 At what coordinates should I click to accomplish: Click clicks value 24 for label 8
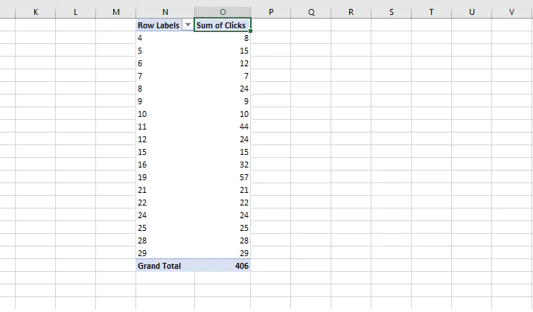223,89
